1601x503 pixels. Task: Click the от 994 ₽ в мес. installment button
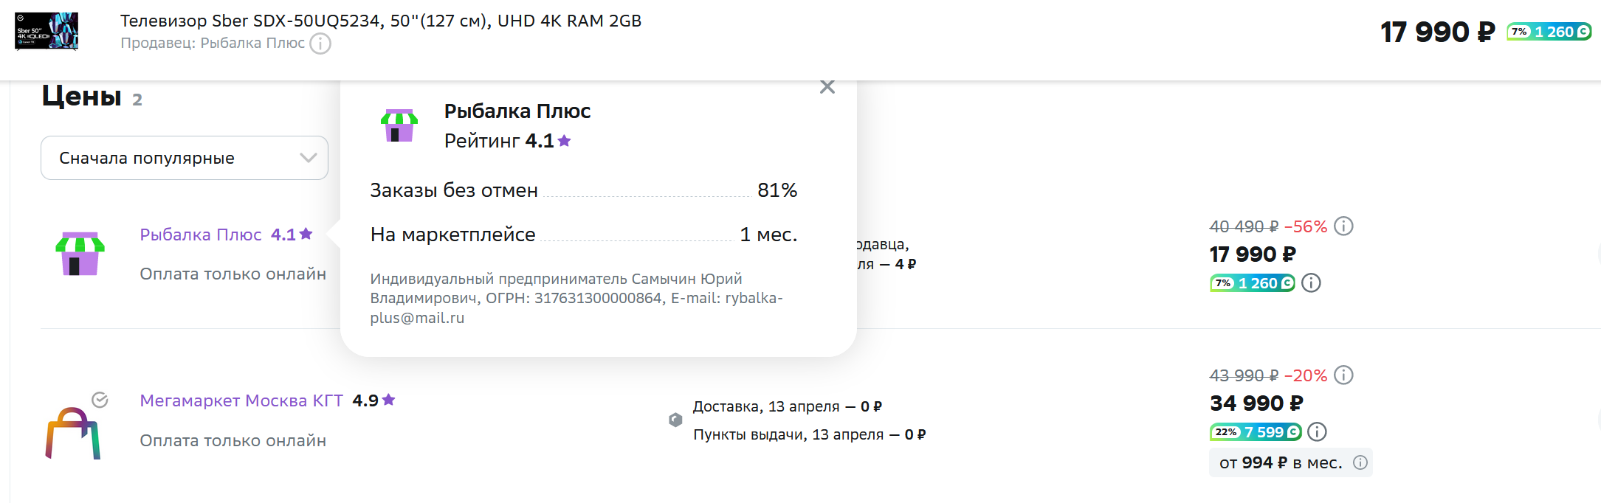(x=1290, y=462)
